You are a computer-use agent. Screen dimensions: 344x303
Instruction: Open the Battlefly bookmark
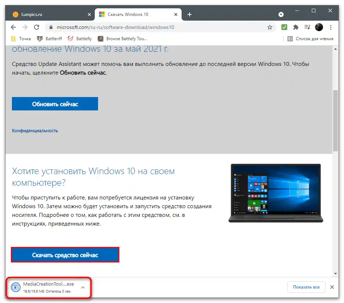pyautogui.click(x=80, y=39)
